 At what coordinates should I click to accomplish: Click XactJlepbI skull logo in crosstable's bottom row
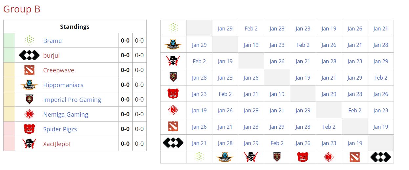251,157
